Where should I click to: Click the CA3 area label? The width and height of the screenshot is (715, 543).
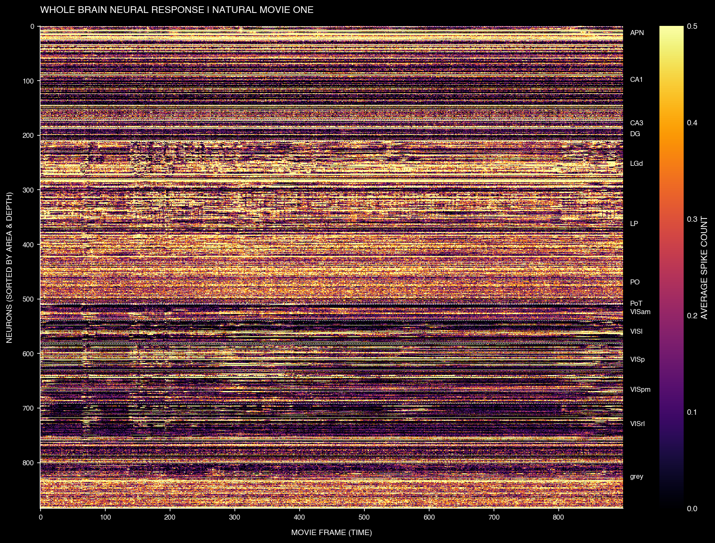(x=636, y=123)
